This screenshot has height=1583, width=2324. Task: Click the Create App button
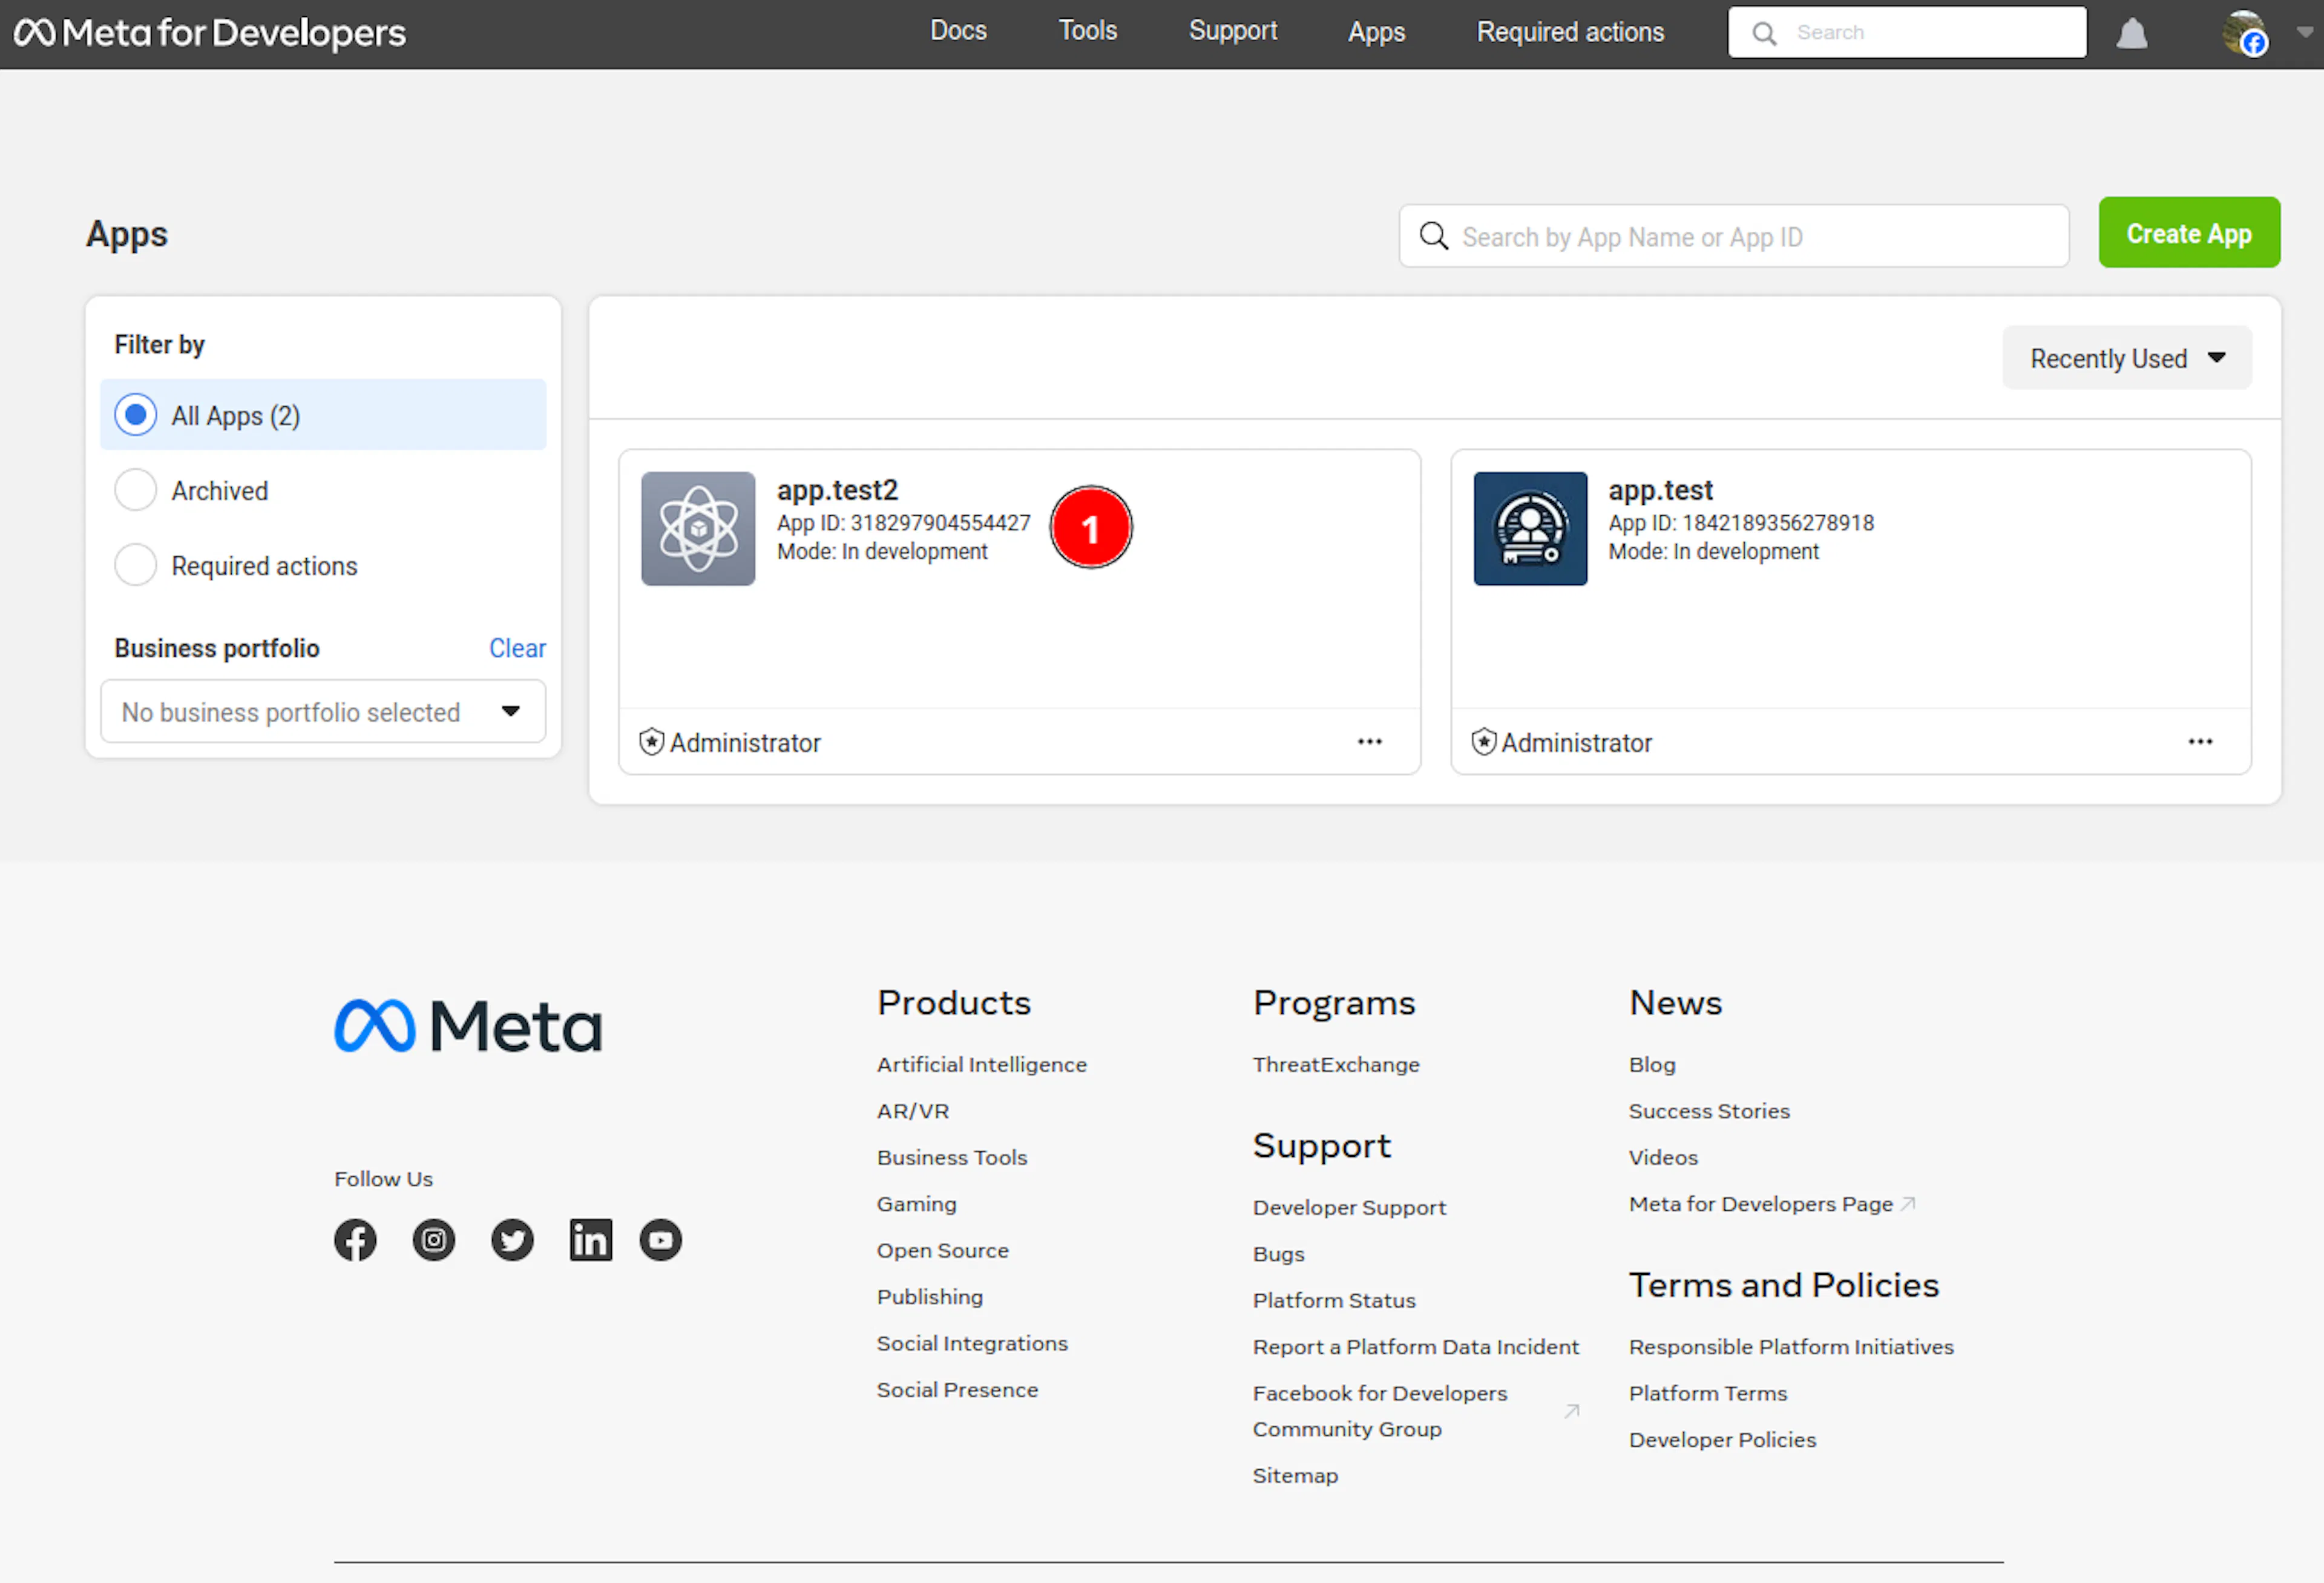pyautogui.click(x=2189, y=232)
